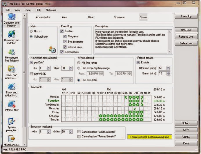This screenshot has height=154, width=201.
Task: Click the Delete user button
Action: pos(186,43)
